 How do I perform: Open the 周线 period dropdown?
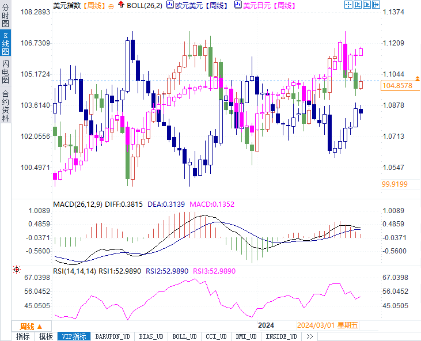pyautogui.click(x=32, y=327)
